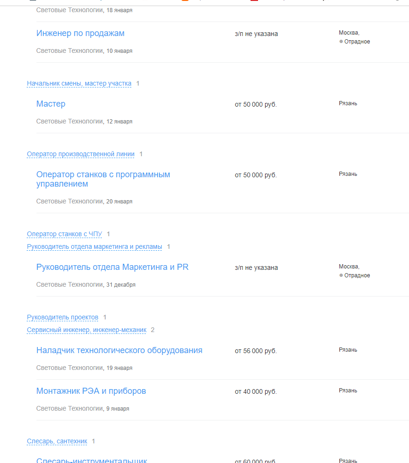Click Световые Технологии dated 19 января

point(70,368)
